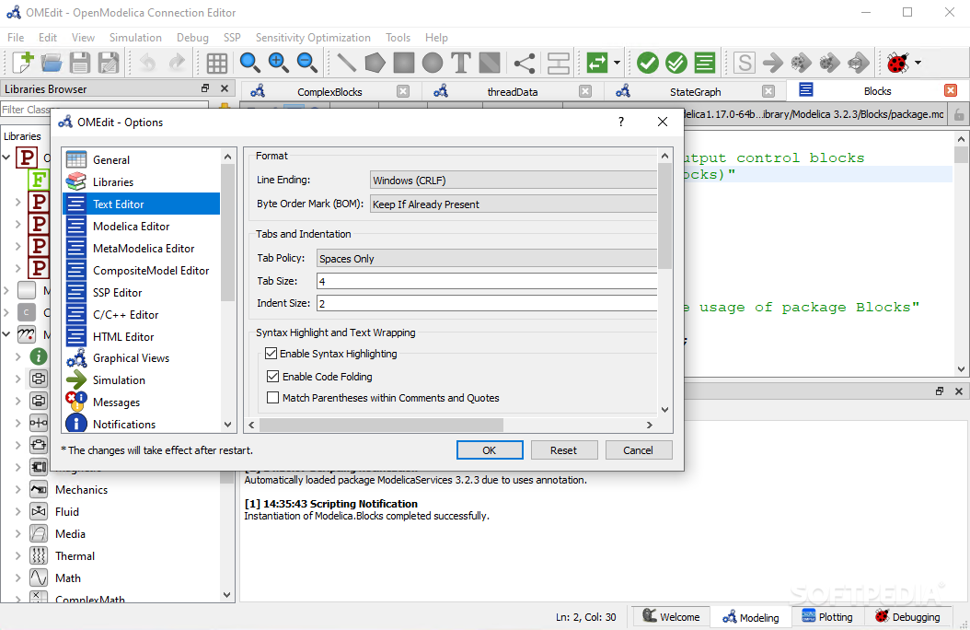Screen dimensions: 970x630
Task: Toggle the Connect mode icon
Action: (x=525, y=63)
